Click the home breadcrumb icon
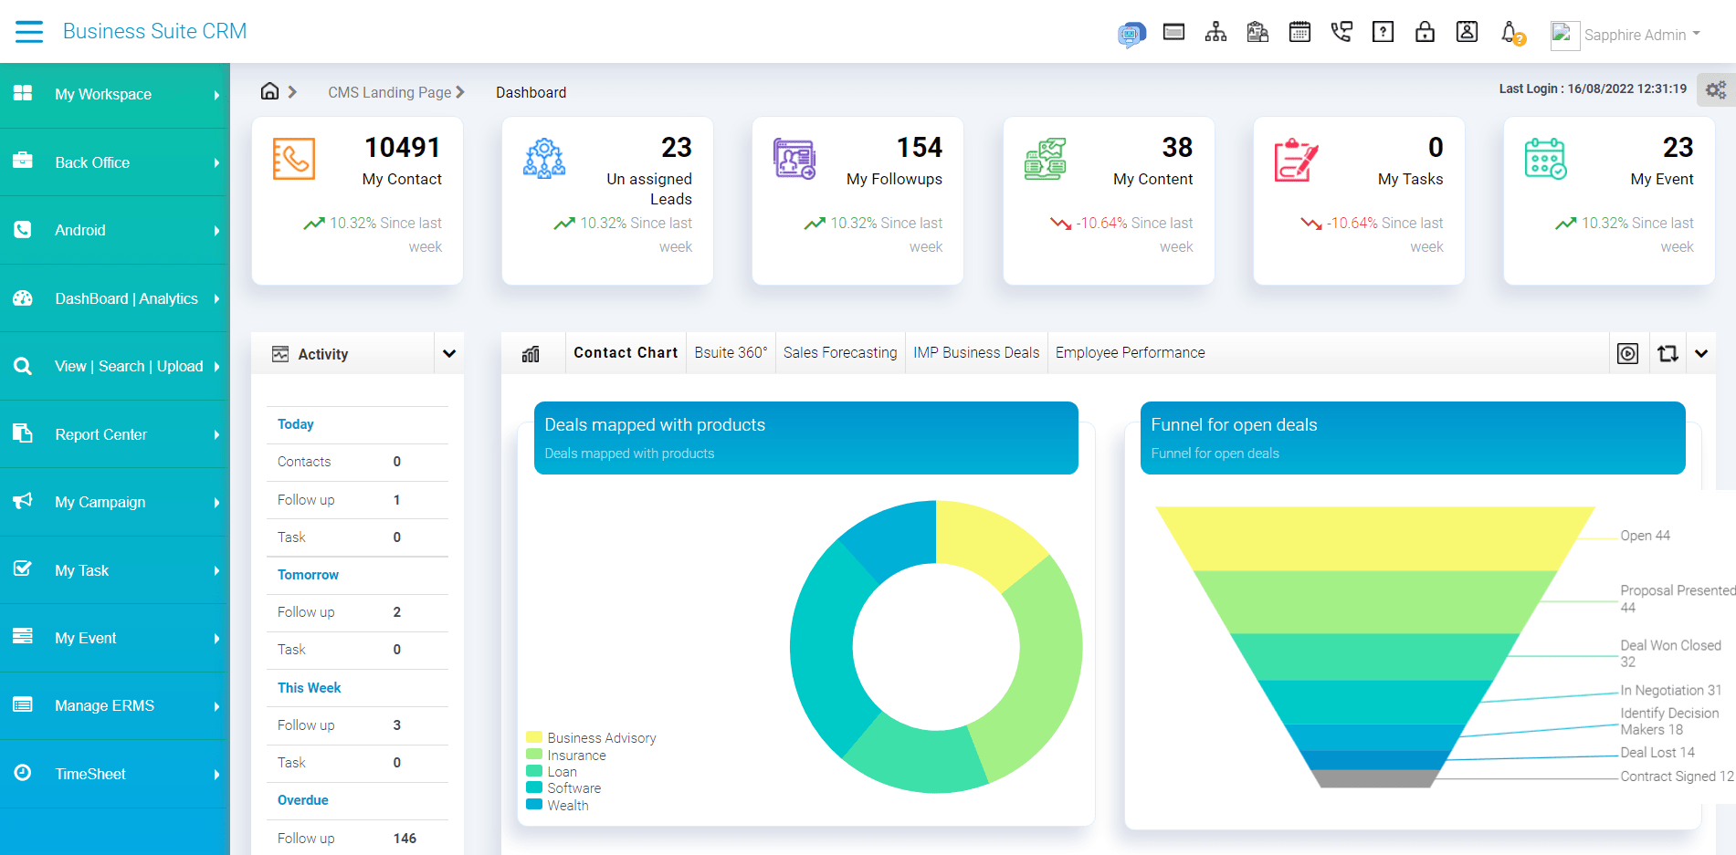This screenshot has width=1736, height=855. coord(269,91)
